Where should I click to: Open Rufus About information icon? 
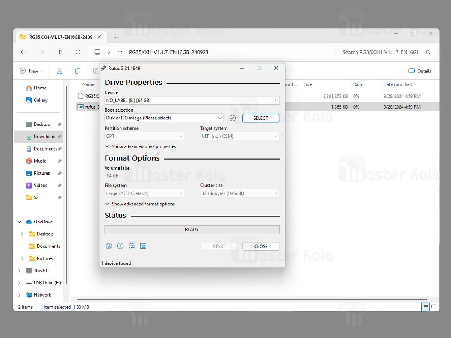tap(120, 246)
